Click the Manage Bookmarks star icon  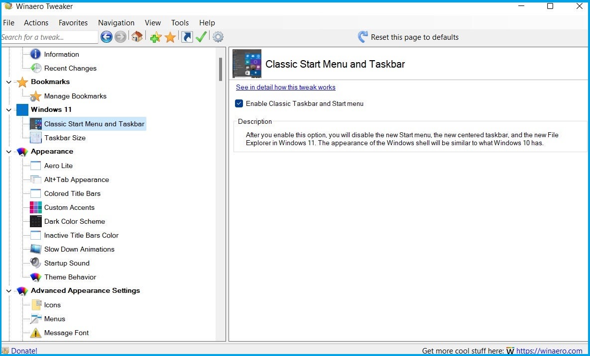[x=36, y=96]
